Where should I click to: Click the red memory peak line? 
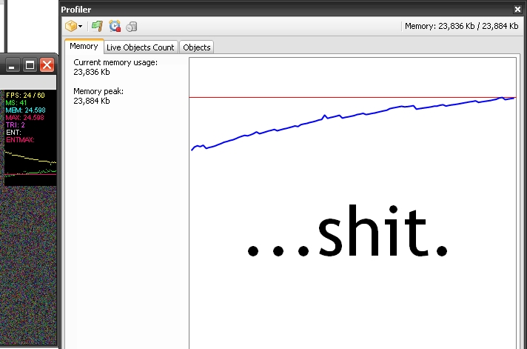(352, 97)
